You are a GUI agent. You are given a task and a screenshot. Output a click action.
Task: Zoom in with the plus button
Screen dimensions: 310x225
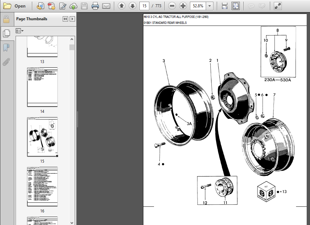pyautogui.click(x=183, y=6)
